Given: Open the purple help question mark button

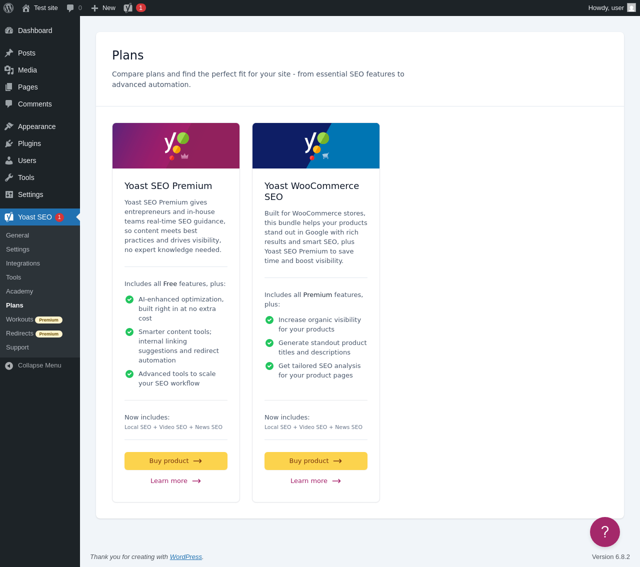Looking at the screenshot, I should (x=605, y=532).
